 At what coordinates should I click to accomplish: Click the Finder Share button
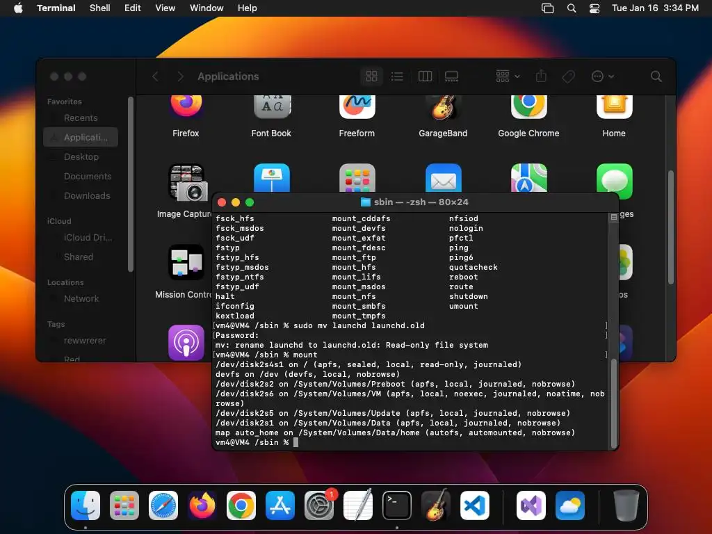pyautogui.click(x=541, y=76)
